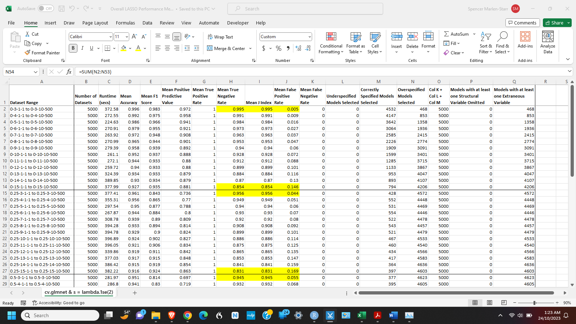The height and width of the screenshot is (324, 576).
Task: Click the Decrease Decimal icon
Action: click(x=308, y=48)
